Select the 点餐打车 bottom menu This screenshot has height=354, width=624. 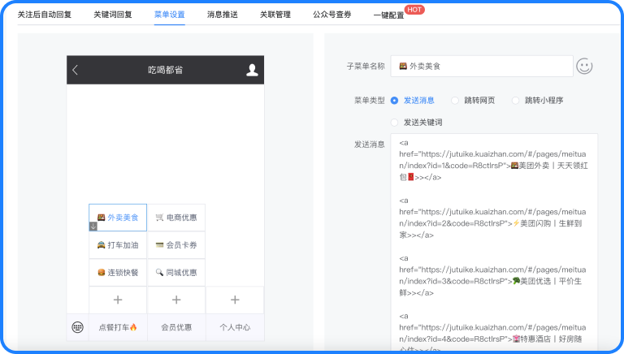pos(118,327)
